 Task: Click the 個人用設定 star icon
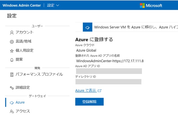(x=12, y=51)
